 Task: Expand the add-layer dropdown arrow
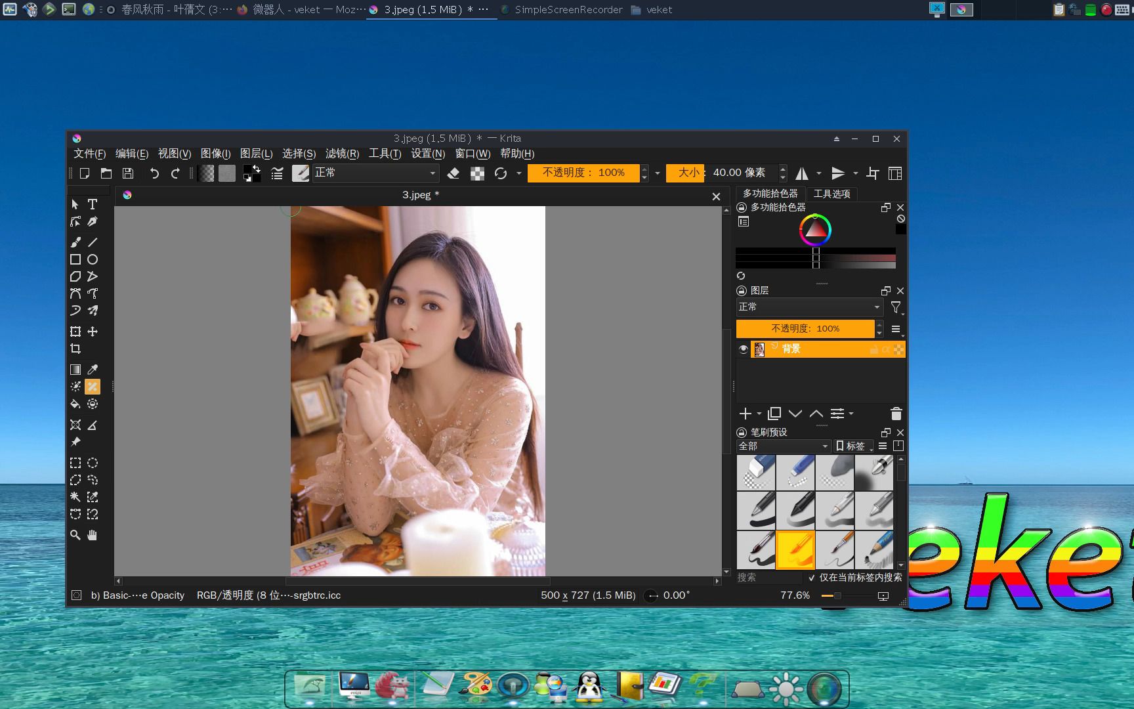coord(759,414)
